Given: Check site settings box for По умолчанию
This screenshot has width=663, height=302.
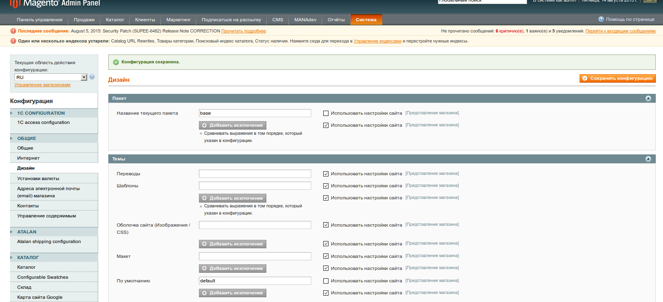Looking at the screenshot, I should click(x=326, y=281).
